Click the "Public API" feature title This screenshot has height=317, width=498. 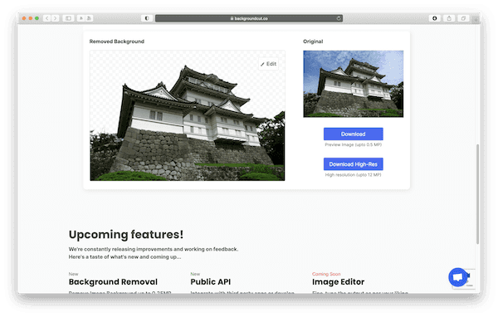(211, 282)
